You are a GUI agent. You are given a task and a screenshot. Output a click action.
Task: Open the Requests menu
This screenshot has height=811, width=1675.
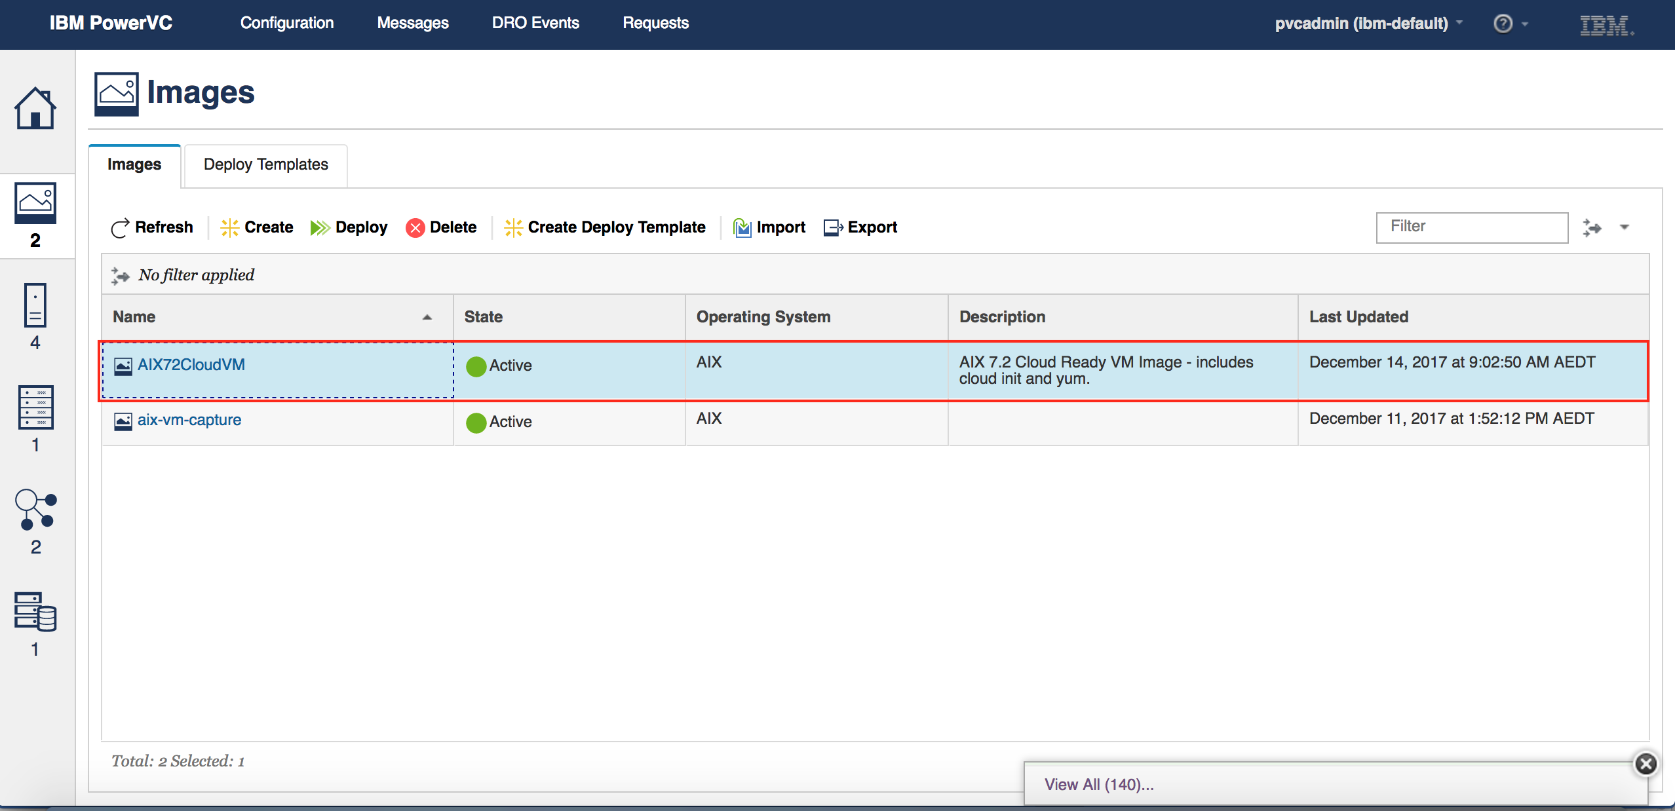point(655,23)
